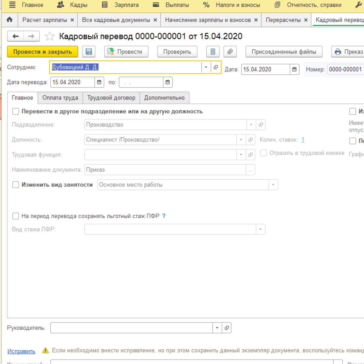Toggle checkbox right of Колич. ставок
Viewport: 364px width, 364px height.
[352, 141]
